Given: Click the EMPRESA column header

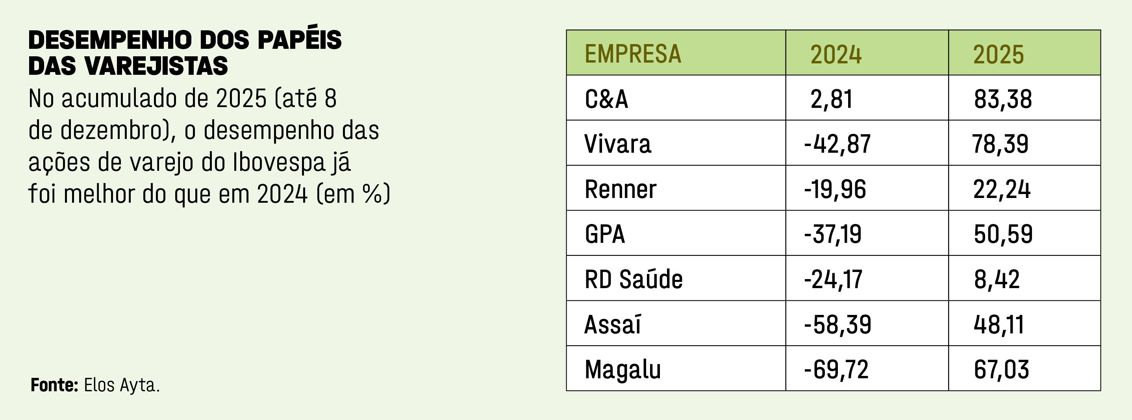Looking at the screenshot, I should (632, 54).
